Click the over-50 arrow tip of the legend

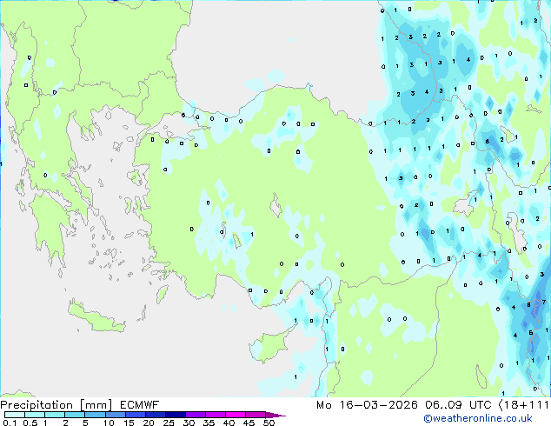(275, 415)
